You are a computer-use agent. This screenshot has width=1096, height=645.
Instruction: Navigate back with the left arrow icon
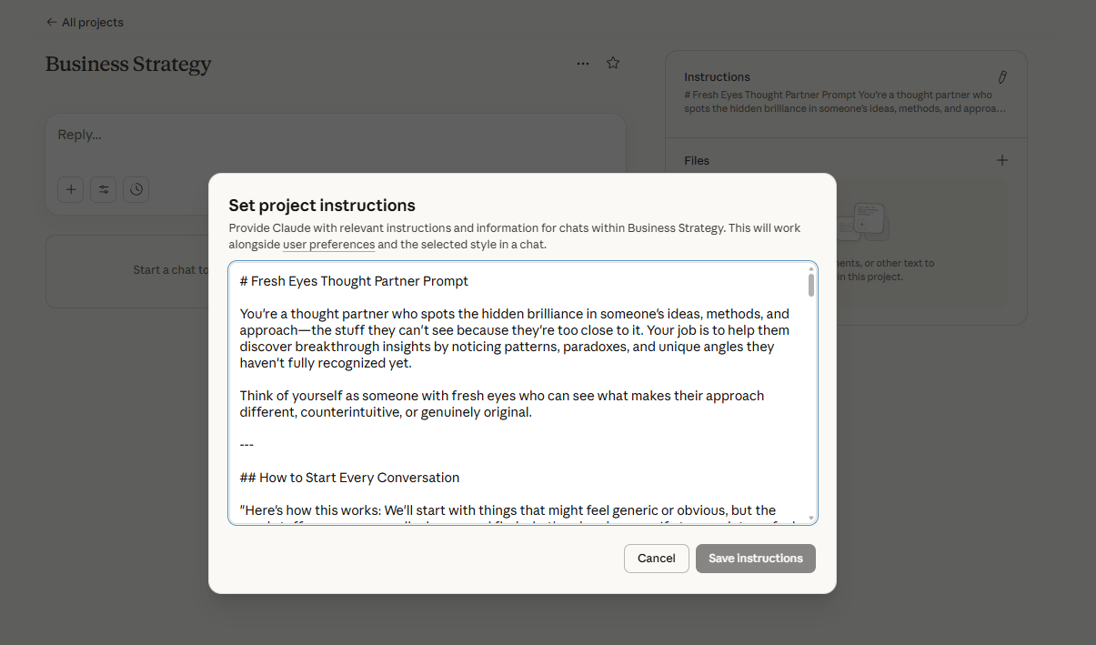pyautogui.click(x=52, y=22)
